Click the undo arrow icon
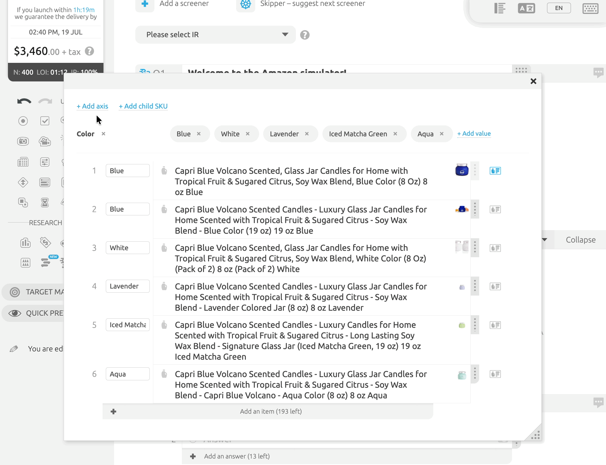The image size is (606, 465). (24, 101)
